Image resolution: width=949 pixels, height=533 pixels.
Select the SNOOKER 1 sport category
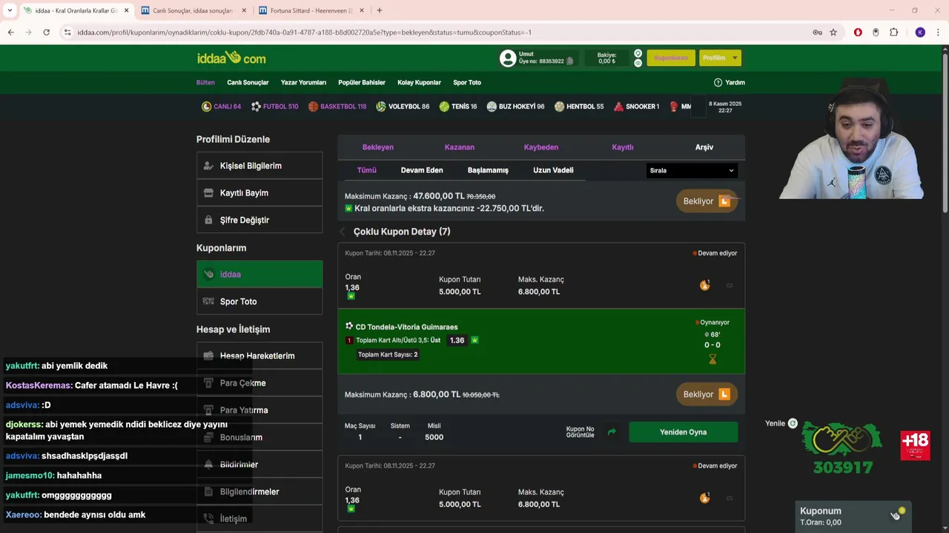click(x=636, y=107)
